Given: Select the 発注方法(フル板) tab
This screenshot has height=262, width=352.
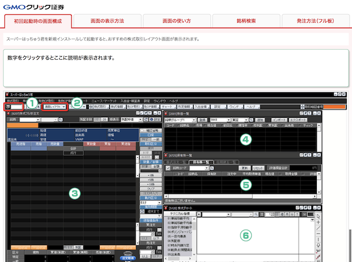Looking at the screenshot, I should [x=316, y=21].
